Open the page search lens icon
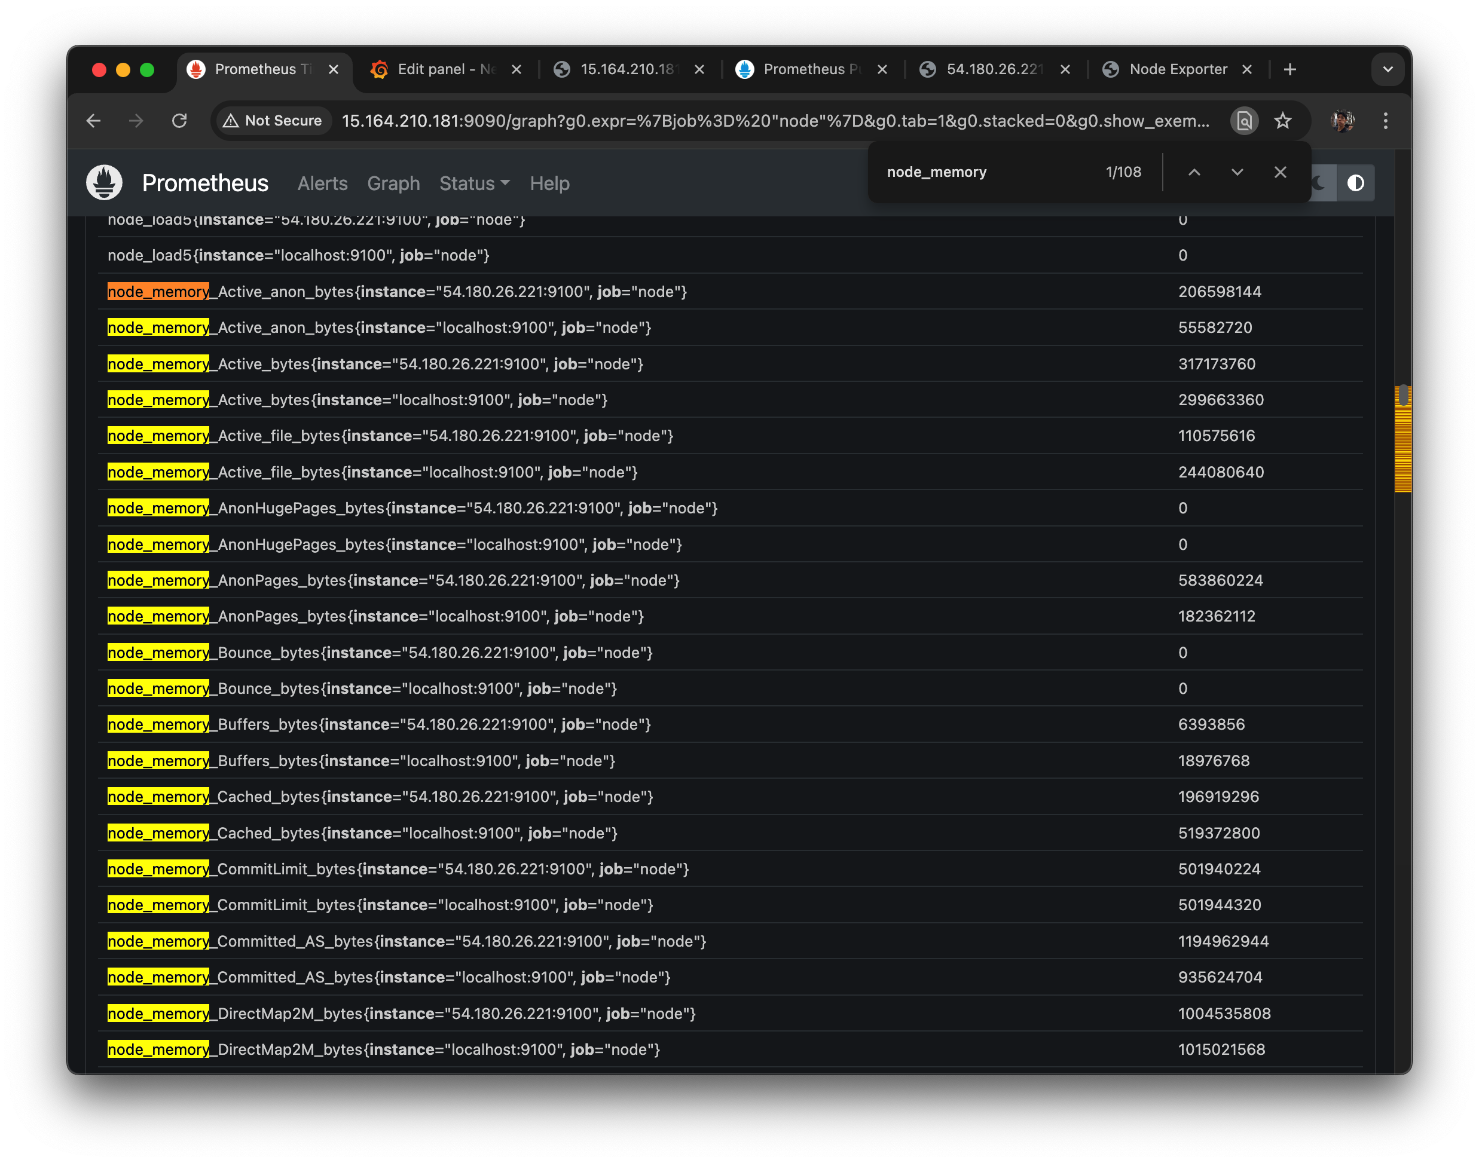Image resolution: width=1479 pixels, height=1163 pixels. 1244,121
